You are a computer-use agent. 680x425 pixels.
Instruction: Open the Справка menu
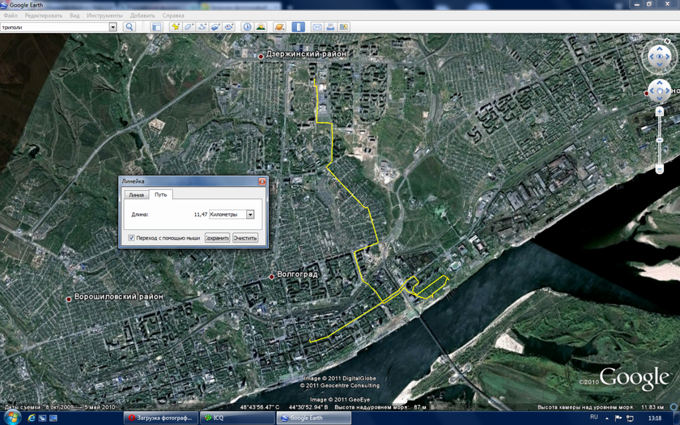173,15
